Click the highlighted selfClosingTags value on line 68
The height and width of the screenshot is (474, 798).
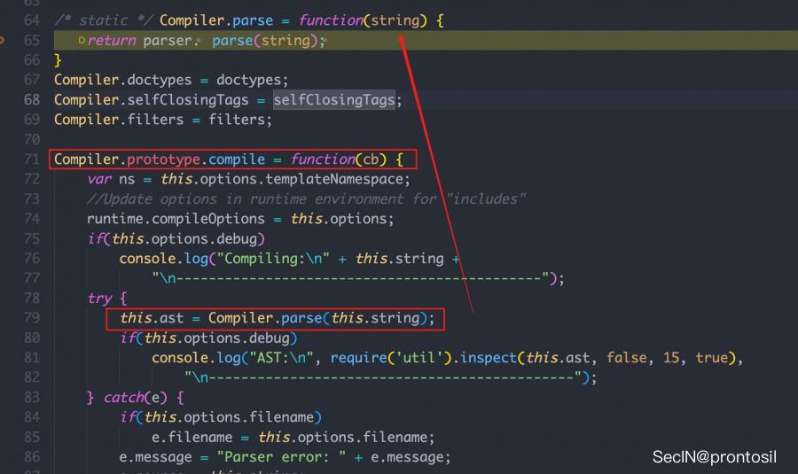tap(333, 100)
